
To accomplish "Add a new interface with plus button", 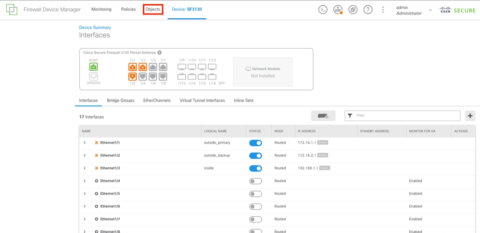I will click(470, 116).
